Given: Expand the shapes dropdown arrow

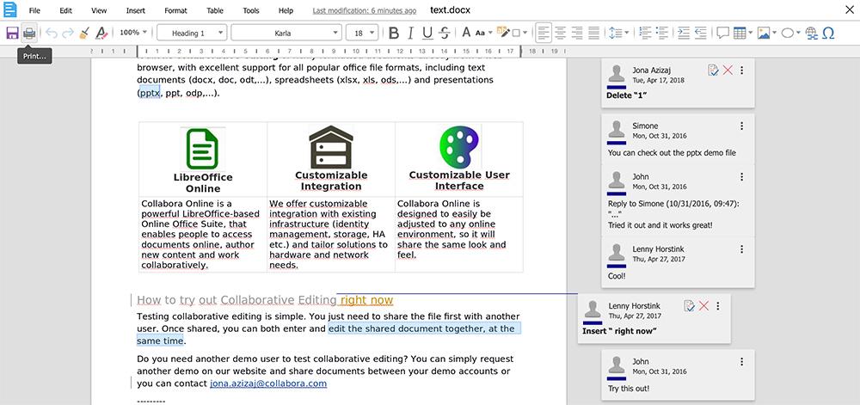Looking at the screenshot, I should tap(798, 33).
